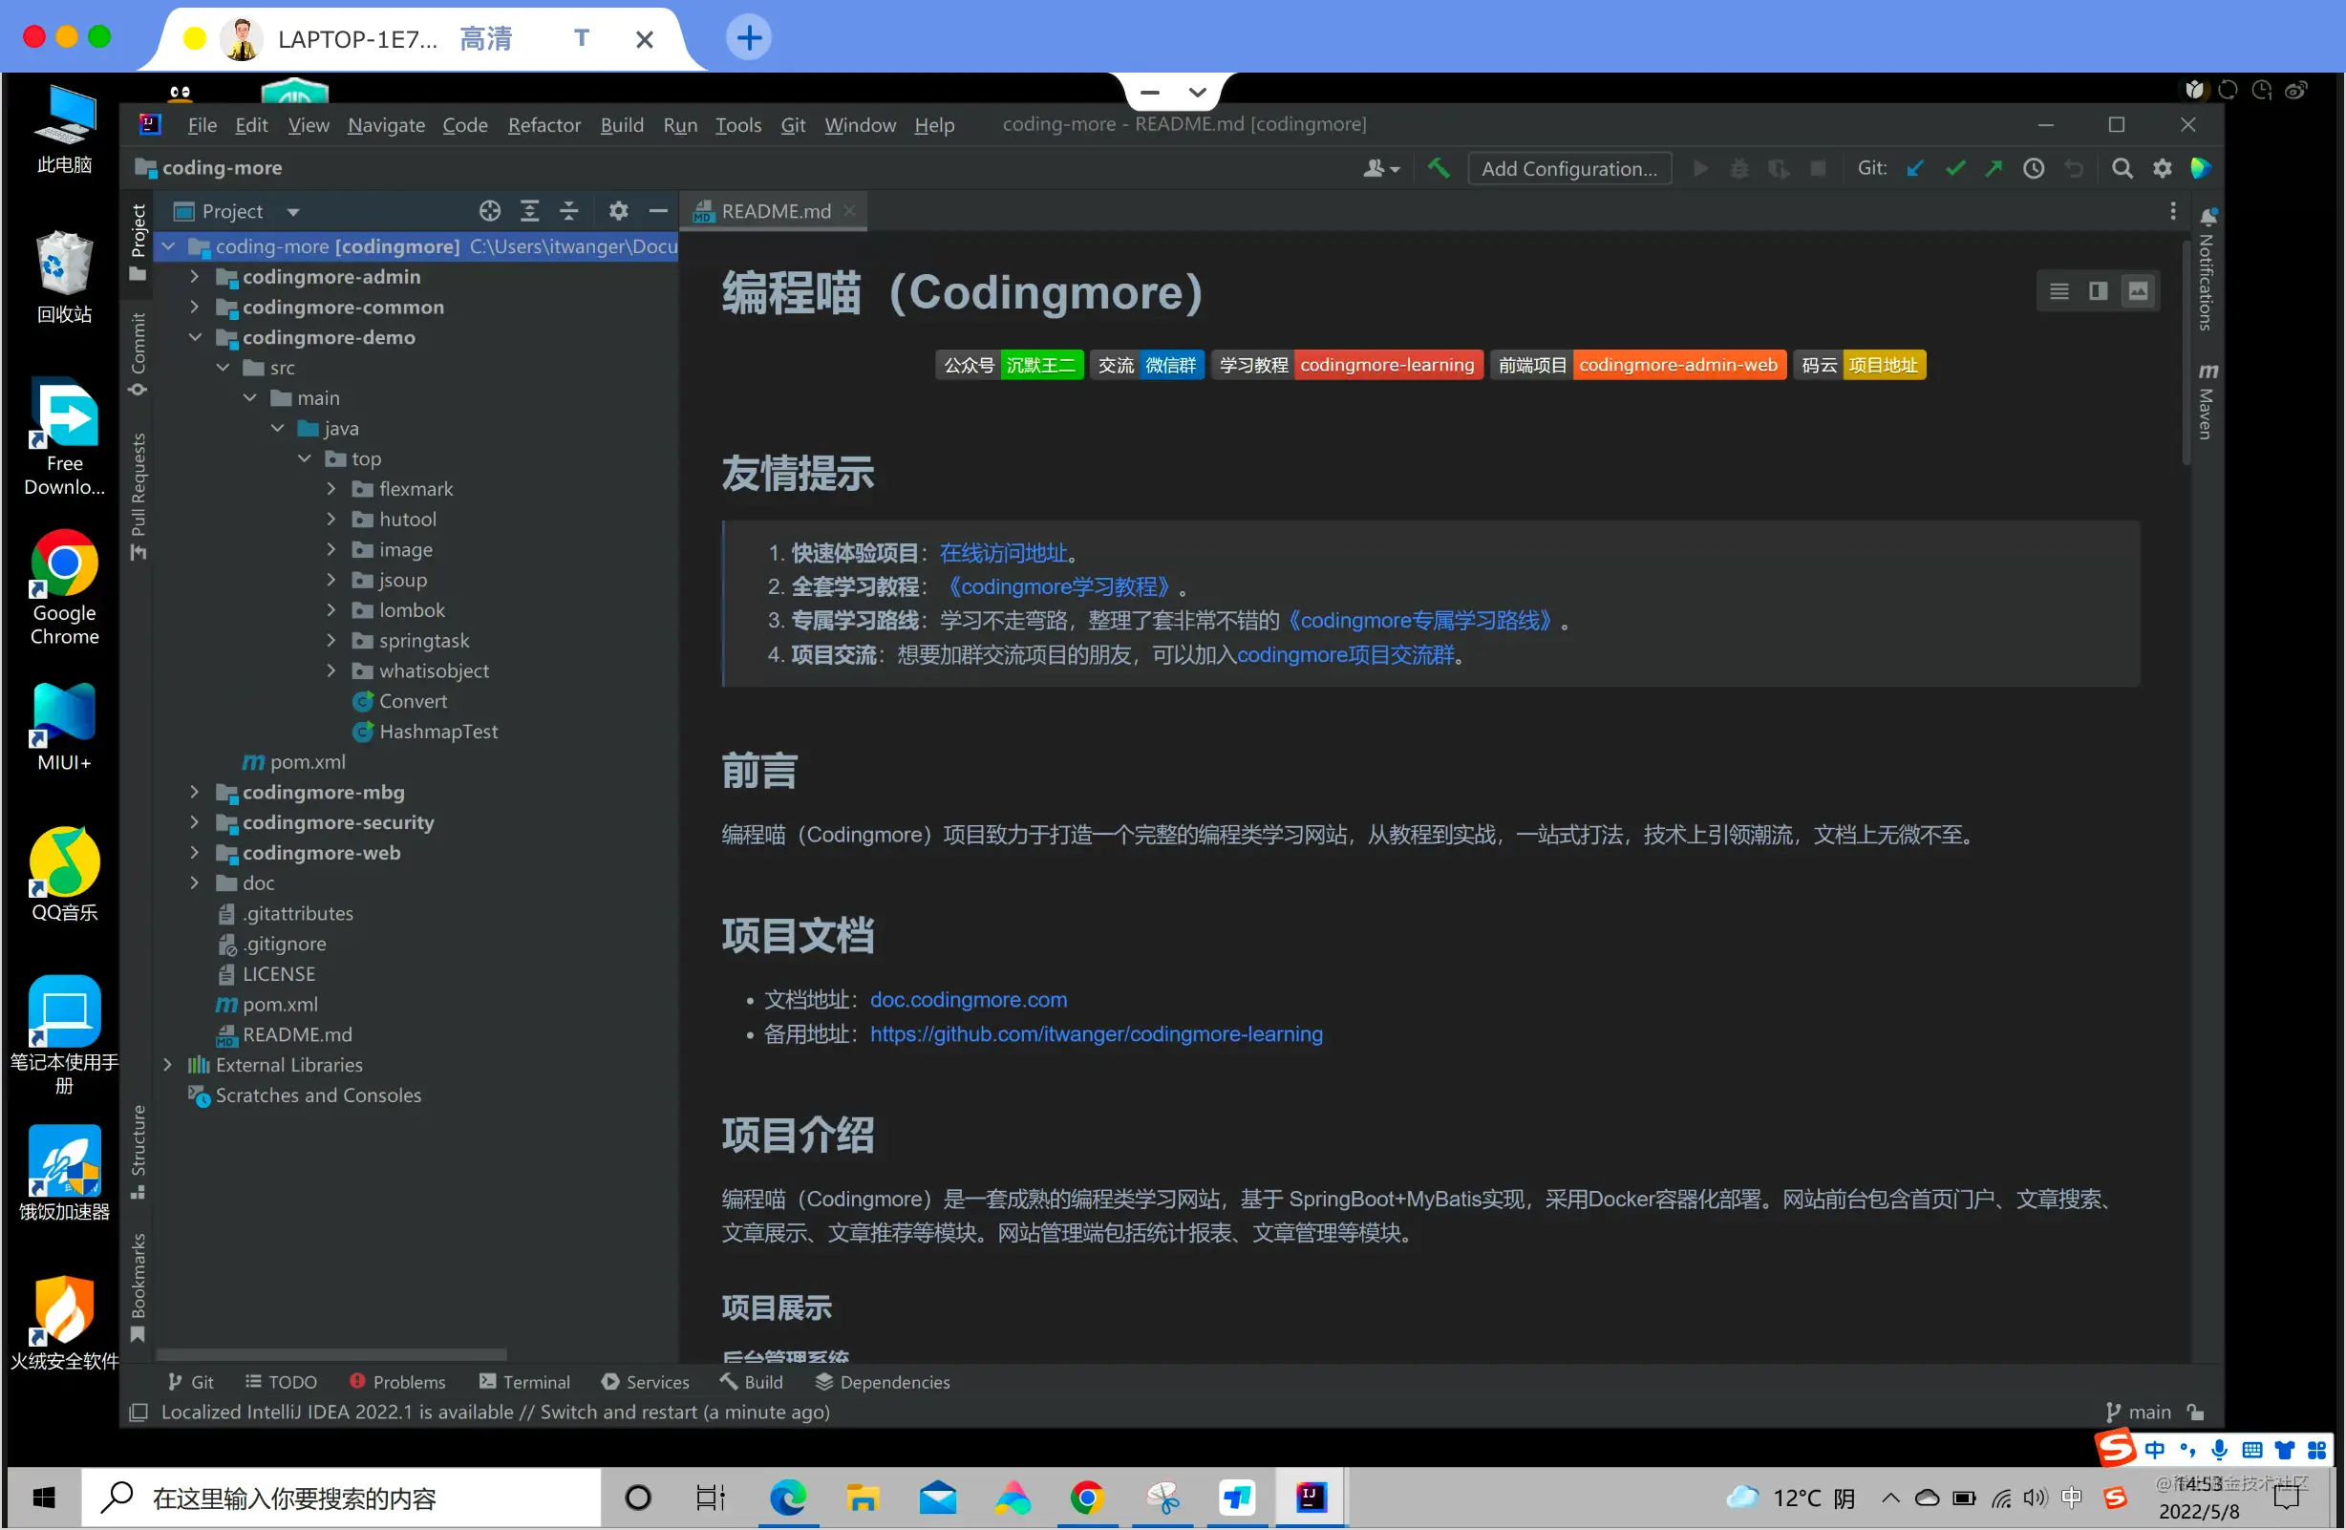
Task: Open Windows Start menu
Action: tap(43, 1498)
